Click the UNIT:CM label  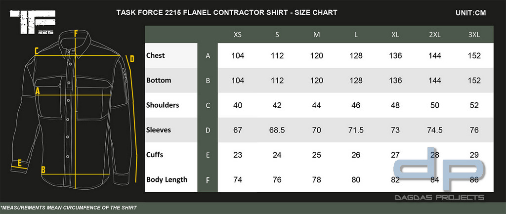pos(470,13)
